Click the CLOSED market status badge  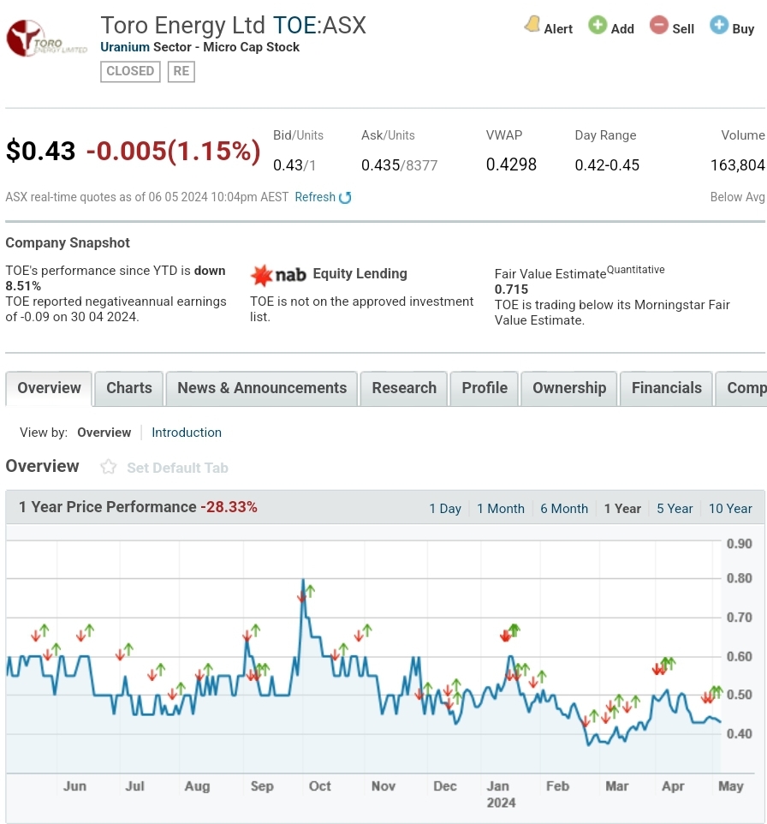pos(130,71)
